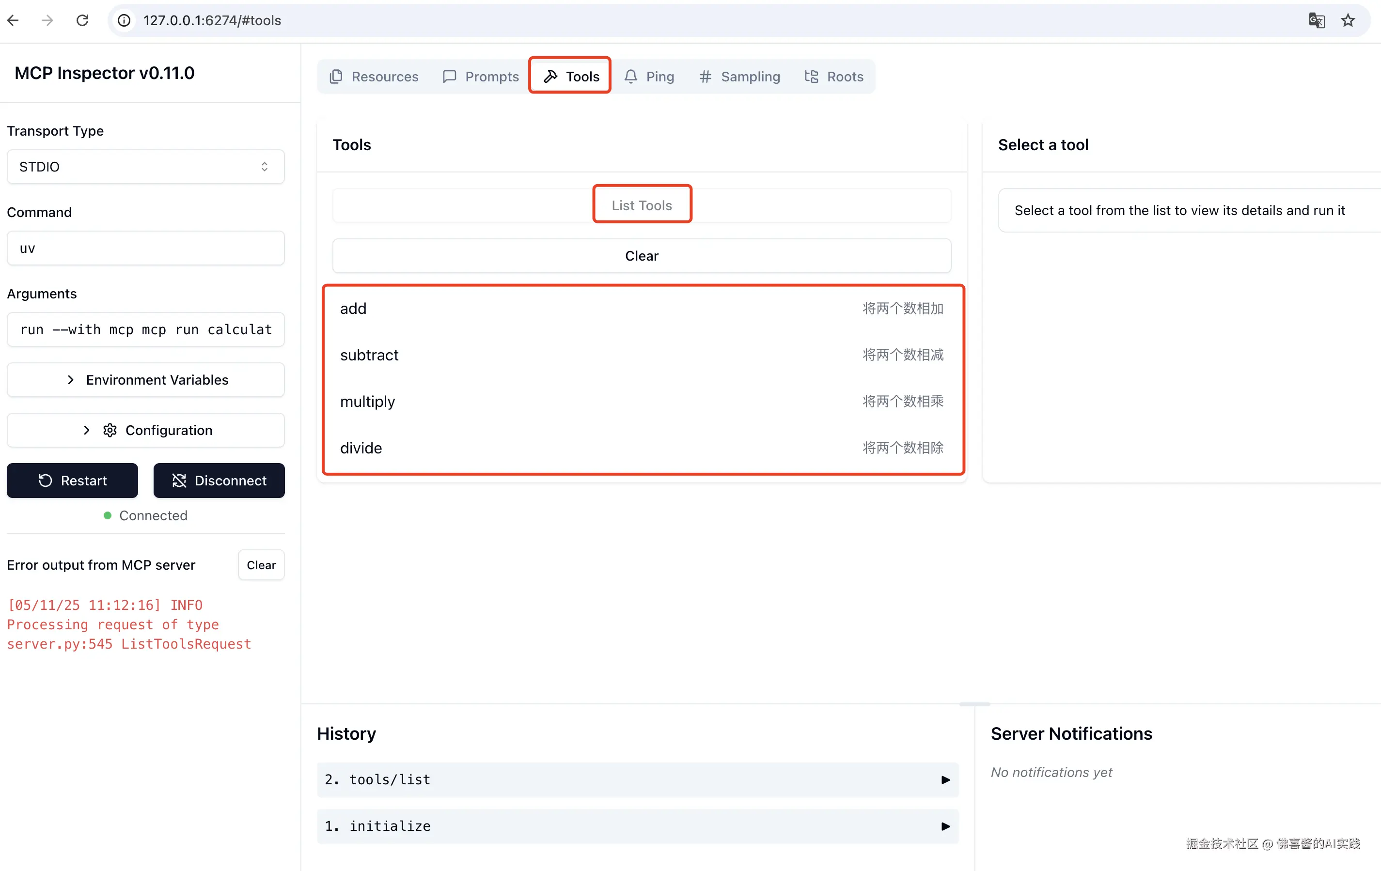Click the browser back arrow icon

13,21
